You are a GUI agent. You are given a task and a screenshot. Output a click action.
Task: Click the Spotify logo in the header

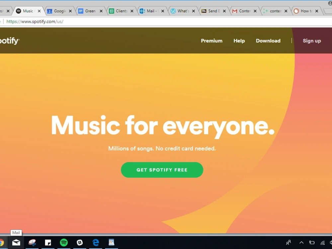(9, 41)
